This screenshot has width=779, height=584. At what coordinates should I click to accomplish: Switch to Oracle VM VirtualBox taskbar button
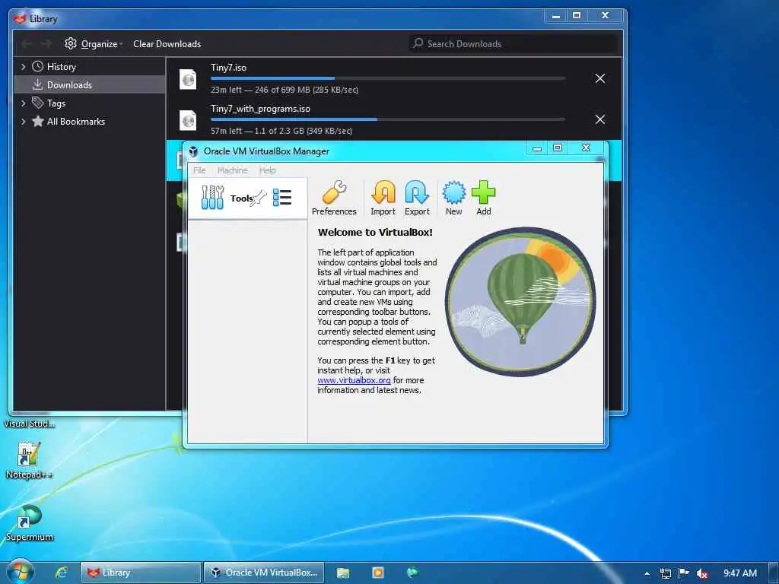pyautogui.click(x=264, y=573)
